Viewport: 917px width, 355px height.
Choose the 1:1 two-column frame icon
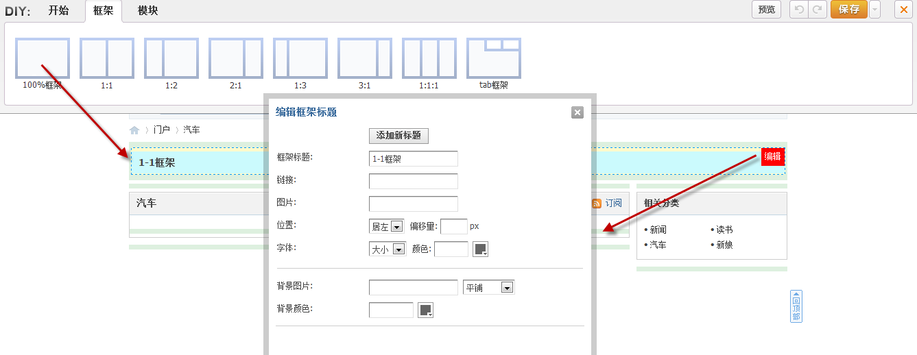(107, 58)
